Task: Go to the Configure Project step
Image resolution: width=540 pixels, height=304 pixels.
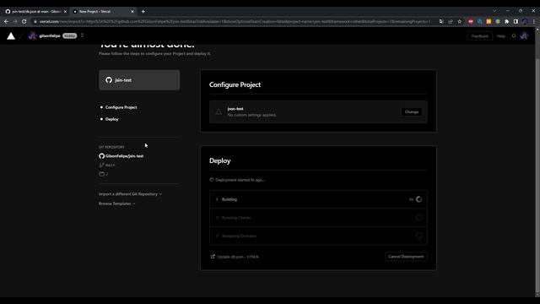Action: click(x=121, y=107)
